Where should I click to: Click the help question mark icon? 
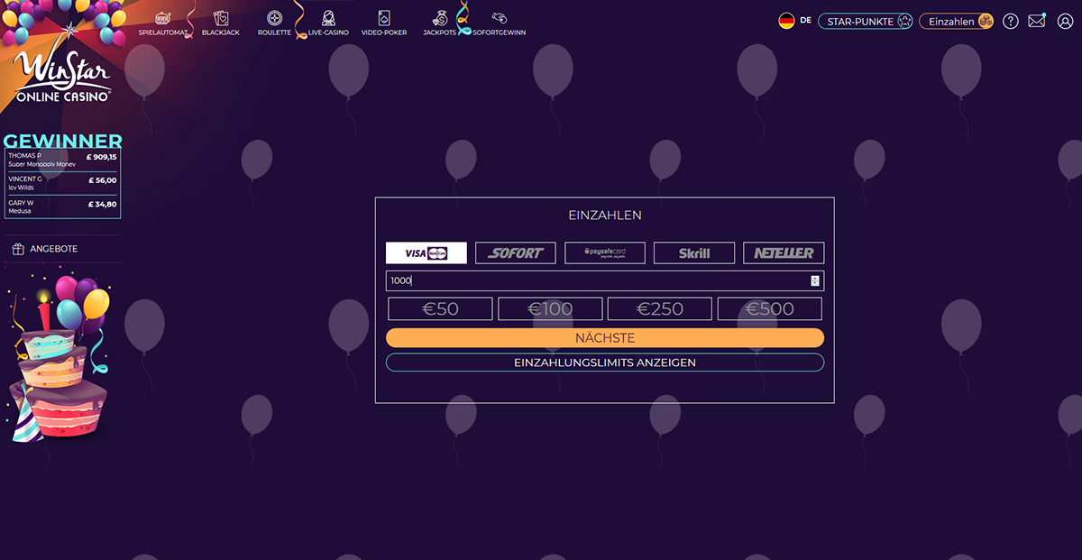click(x=1011, y=21)
